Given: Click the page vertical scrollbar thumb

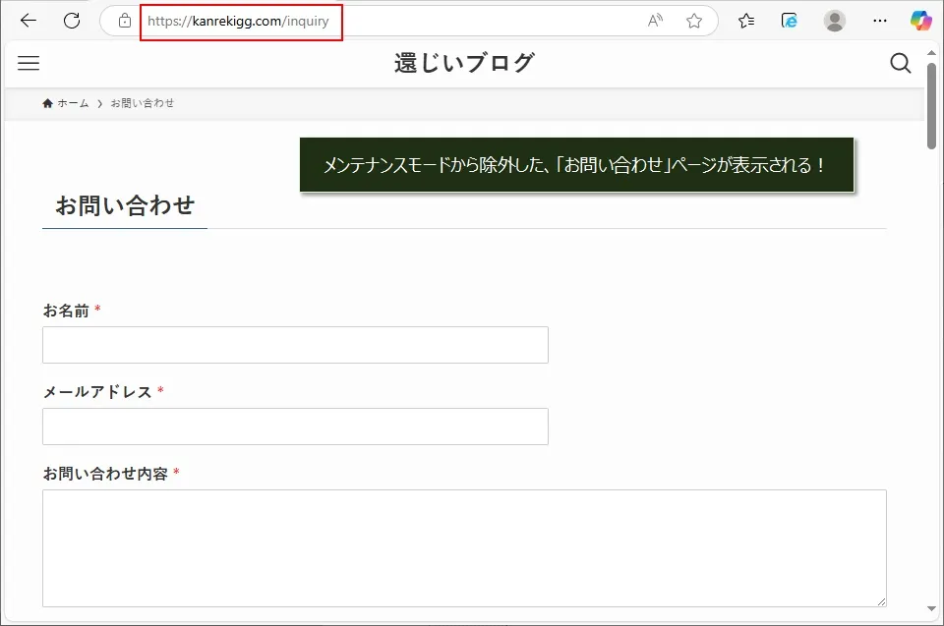Looking at the screenshot, I should click(931, 105).
